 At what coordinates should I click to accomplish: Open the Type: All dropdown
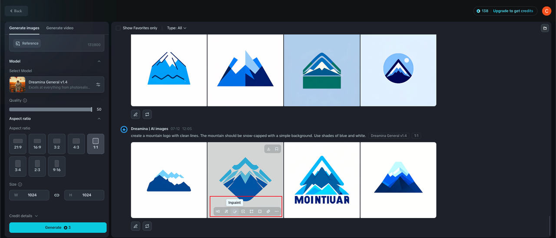coord(177,28)
